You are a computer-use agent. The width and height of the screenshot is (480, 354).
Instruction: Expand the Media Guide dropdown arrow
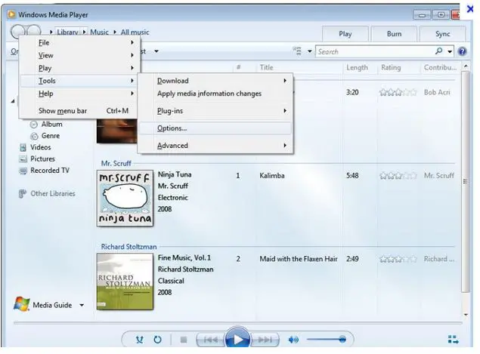(82, 305)
